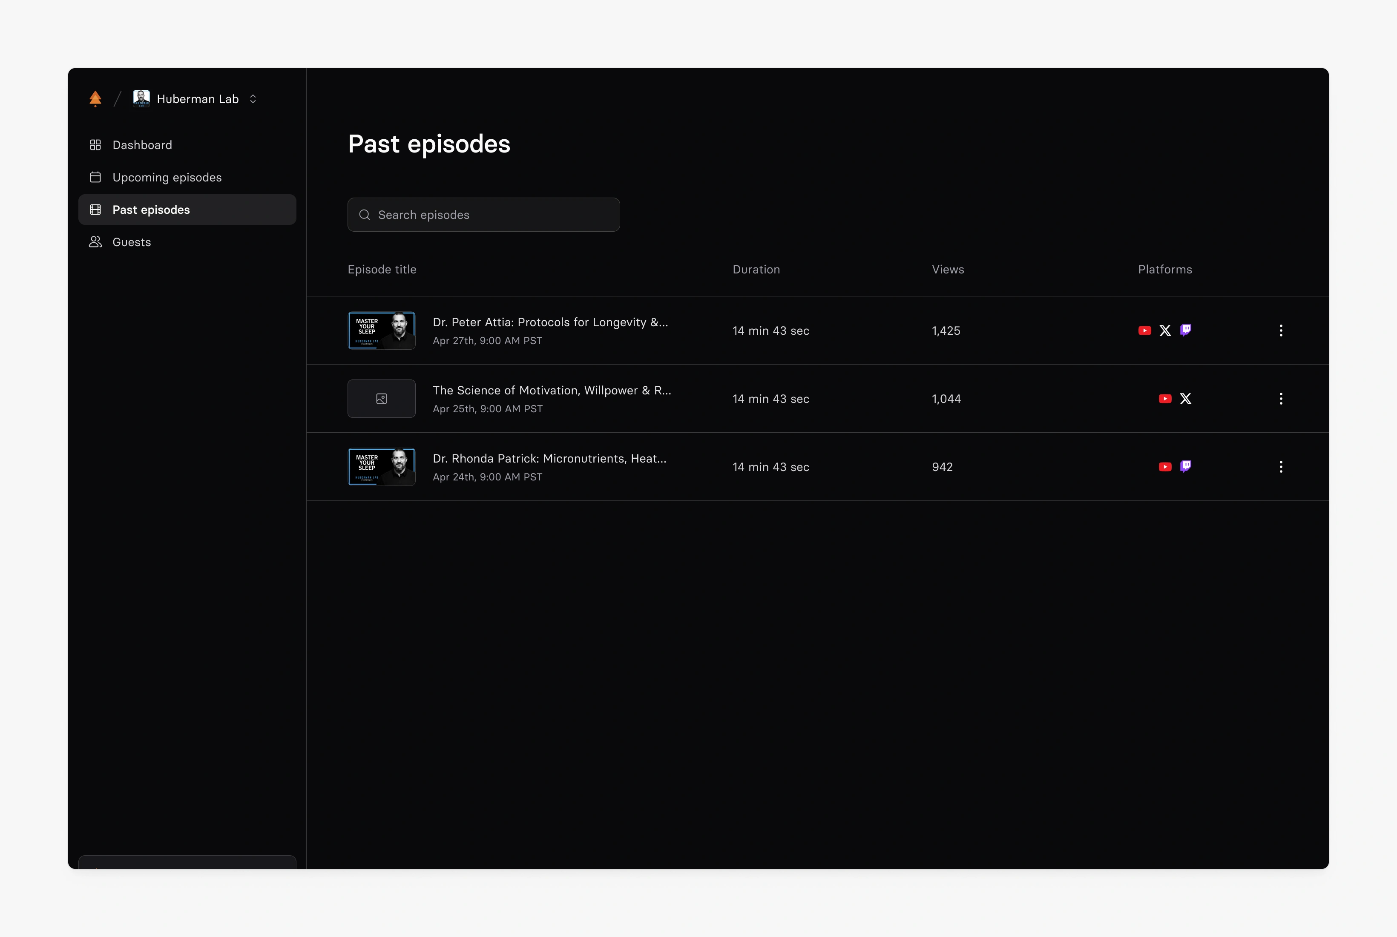
Task: Click the Dashboard grid icon
Action: click(95, 145)
